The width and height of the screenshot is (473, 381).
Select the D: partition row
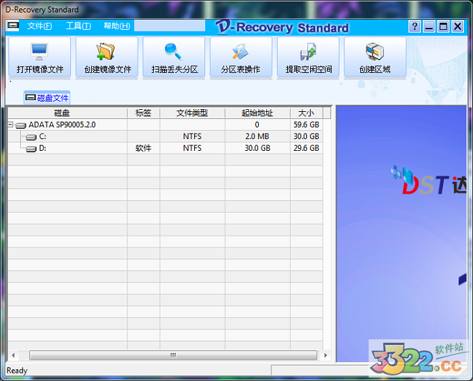(x=165, y=148)
